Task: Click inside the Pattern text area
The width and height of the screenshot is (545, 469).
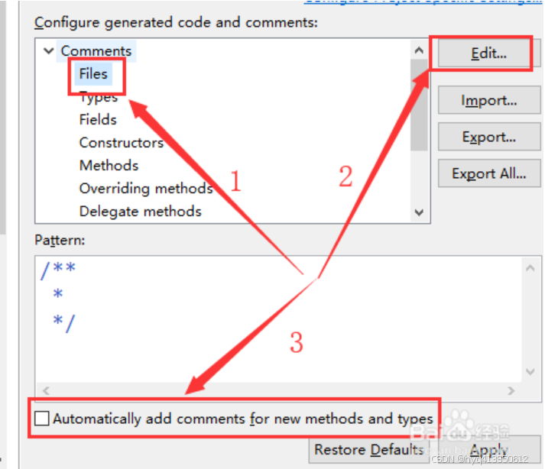Action: pyautogui.click(x=278, y=319)
